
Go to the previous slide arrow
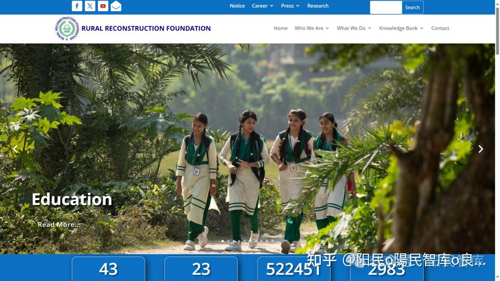pos(15,149)
